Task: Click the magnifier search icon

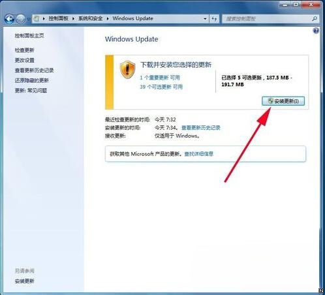Action: pos(315,19)
